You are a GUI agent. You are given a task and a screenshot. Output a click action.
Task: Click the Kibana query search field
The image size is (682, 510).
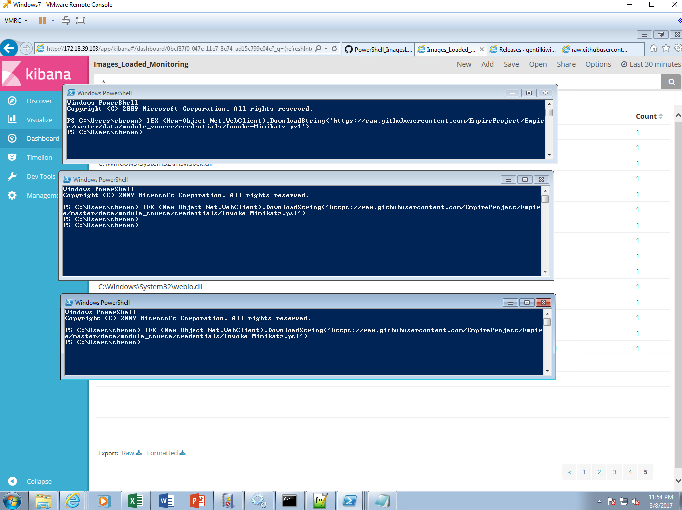point(377,82)
